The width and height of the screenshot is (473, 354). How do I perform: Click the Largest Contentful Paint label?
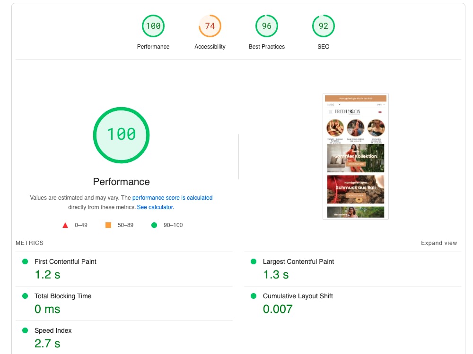[x=298, y=261]
